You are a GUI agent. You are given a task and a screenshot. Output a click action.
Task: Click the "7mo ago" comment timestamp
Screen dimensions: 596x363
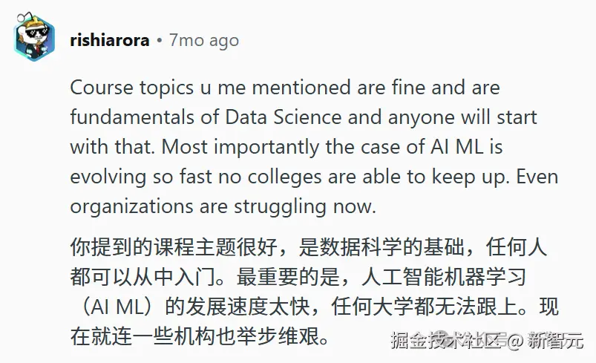(x=203, y=39)
